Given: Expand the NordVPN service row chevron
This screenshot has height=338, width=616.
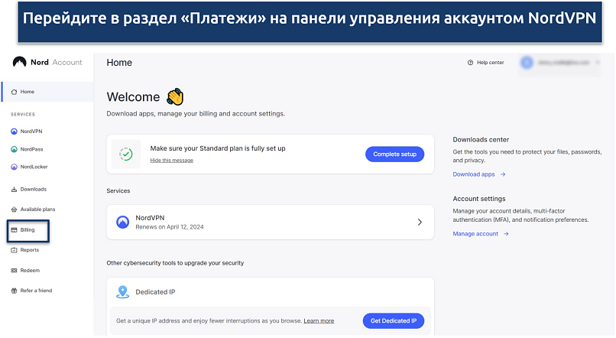Looking at the screenshot, I should pyautogui.click(x=419, y=223).
